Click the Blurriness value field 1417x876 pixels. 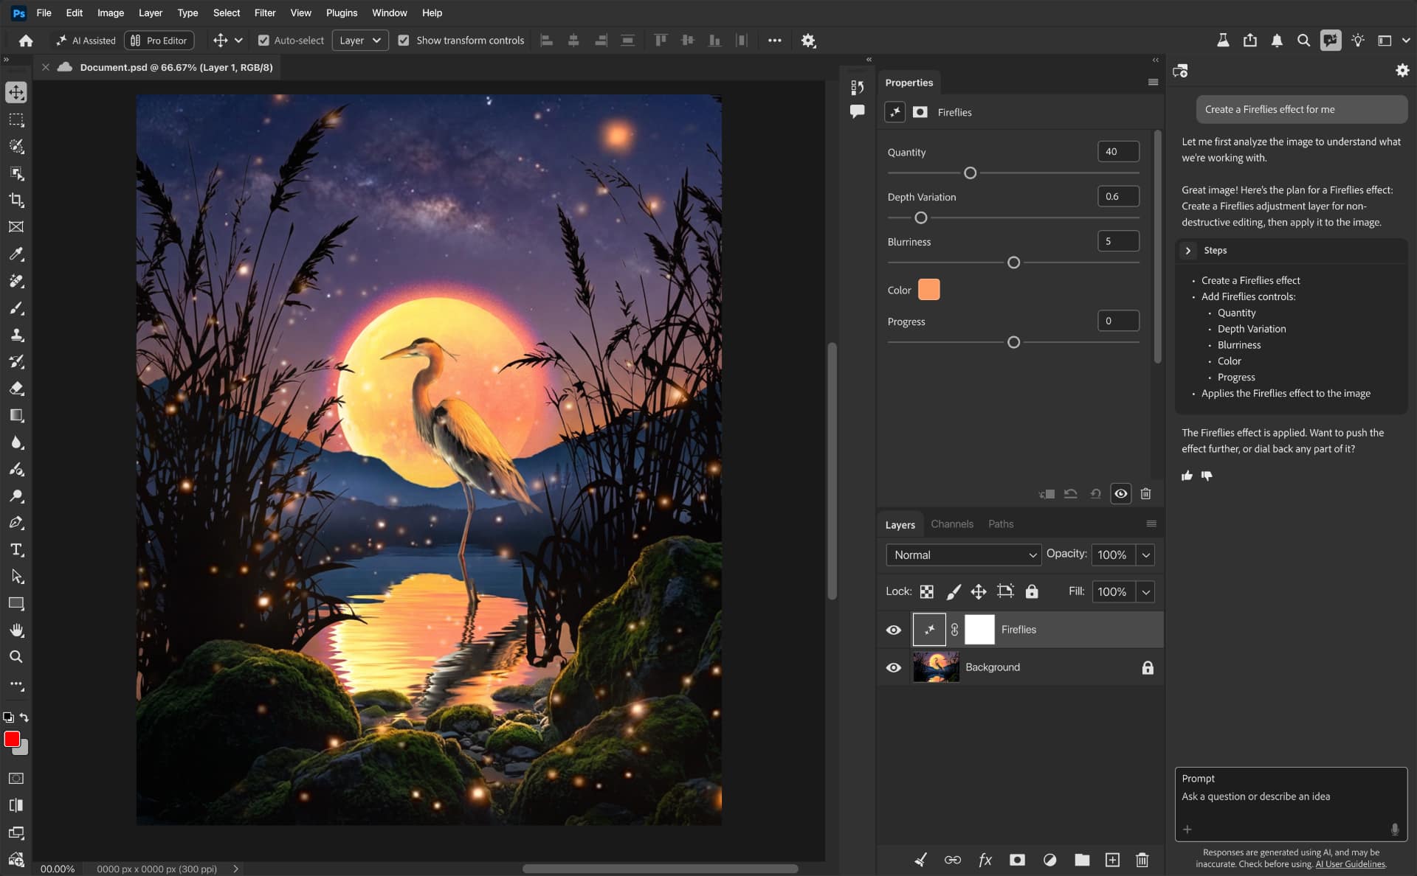(x=1118, y=241)
